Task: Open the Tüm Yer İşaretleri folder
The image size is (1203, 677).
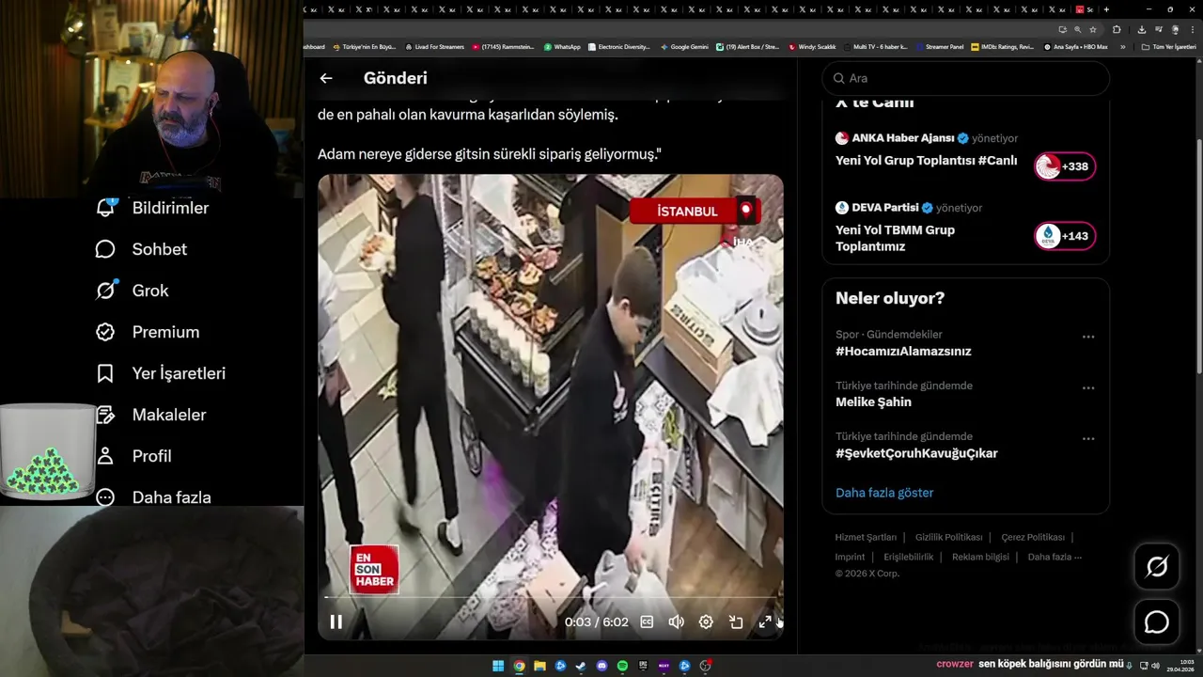Action: [1168, 46]
